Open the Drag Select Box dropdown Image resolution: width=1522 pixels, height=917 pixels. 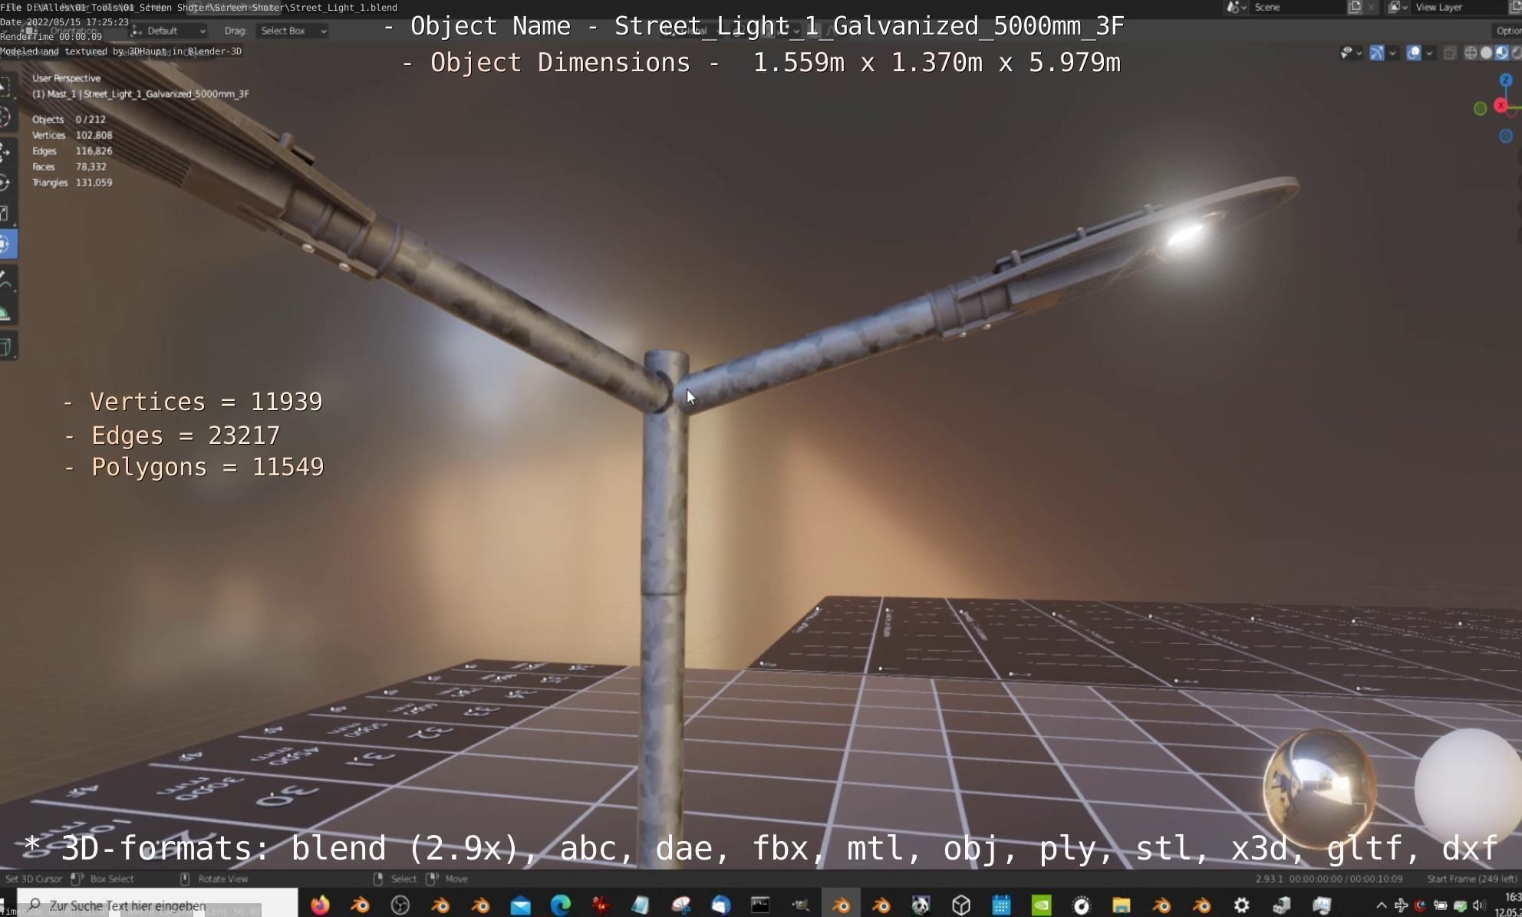point(292,31)
